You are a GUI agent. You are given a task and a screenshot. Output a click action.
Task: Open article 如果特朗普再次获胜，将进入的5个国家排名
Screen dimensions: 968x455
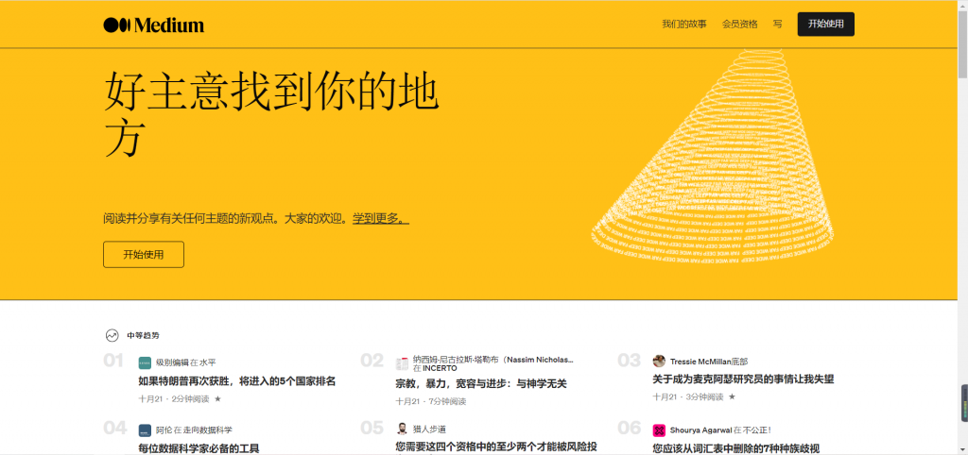pyautogui.click(x=237, y=381)
